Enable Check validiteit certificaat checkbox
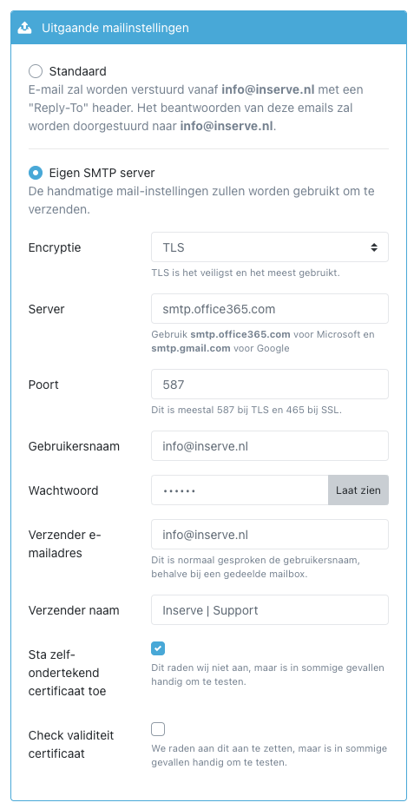This screenshot has width=414, height=809. pyautogui.click(x=158, y=729)
